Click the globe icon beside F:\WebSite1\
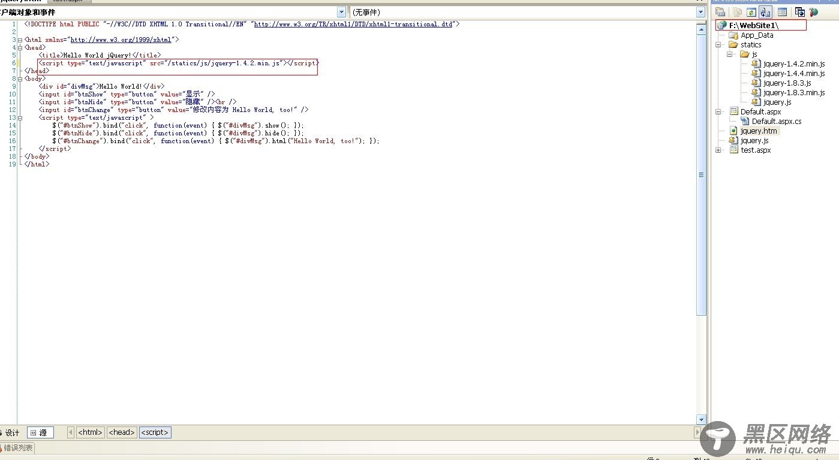839x460 pixels. point(722,26)
